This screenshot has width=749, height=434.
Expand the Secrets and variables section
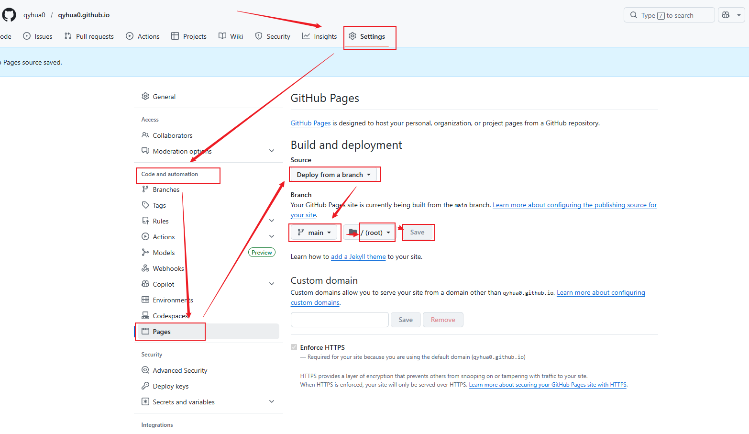pos(272,402)
